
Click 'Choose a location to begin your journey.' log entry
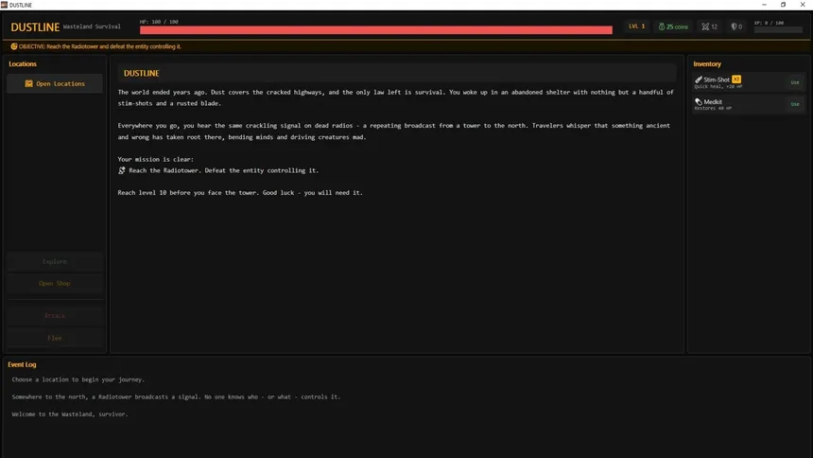coord(78,379)
